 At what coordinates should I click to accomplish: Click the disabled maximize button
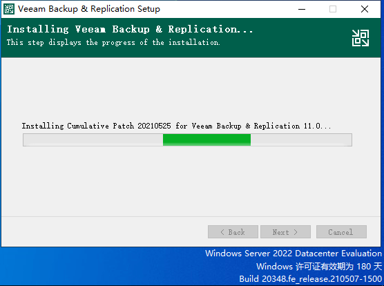(x=333, y=9)
